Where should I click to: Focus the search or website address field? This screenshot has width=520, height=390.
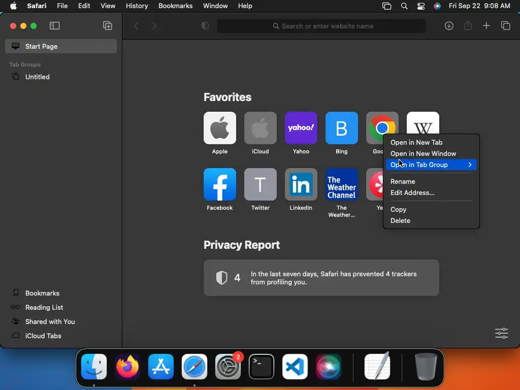click(321, 26)
